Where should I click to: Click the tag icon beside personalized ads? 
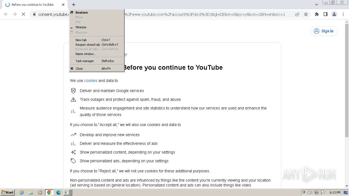[73, 161]
